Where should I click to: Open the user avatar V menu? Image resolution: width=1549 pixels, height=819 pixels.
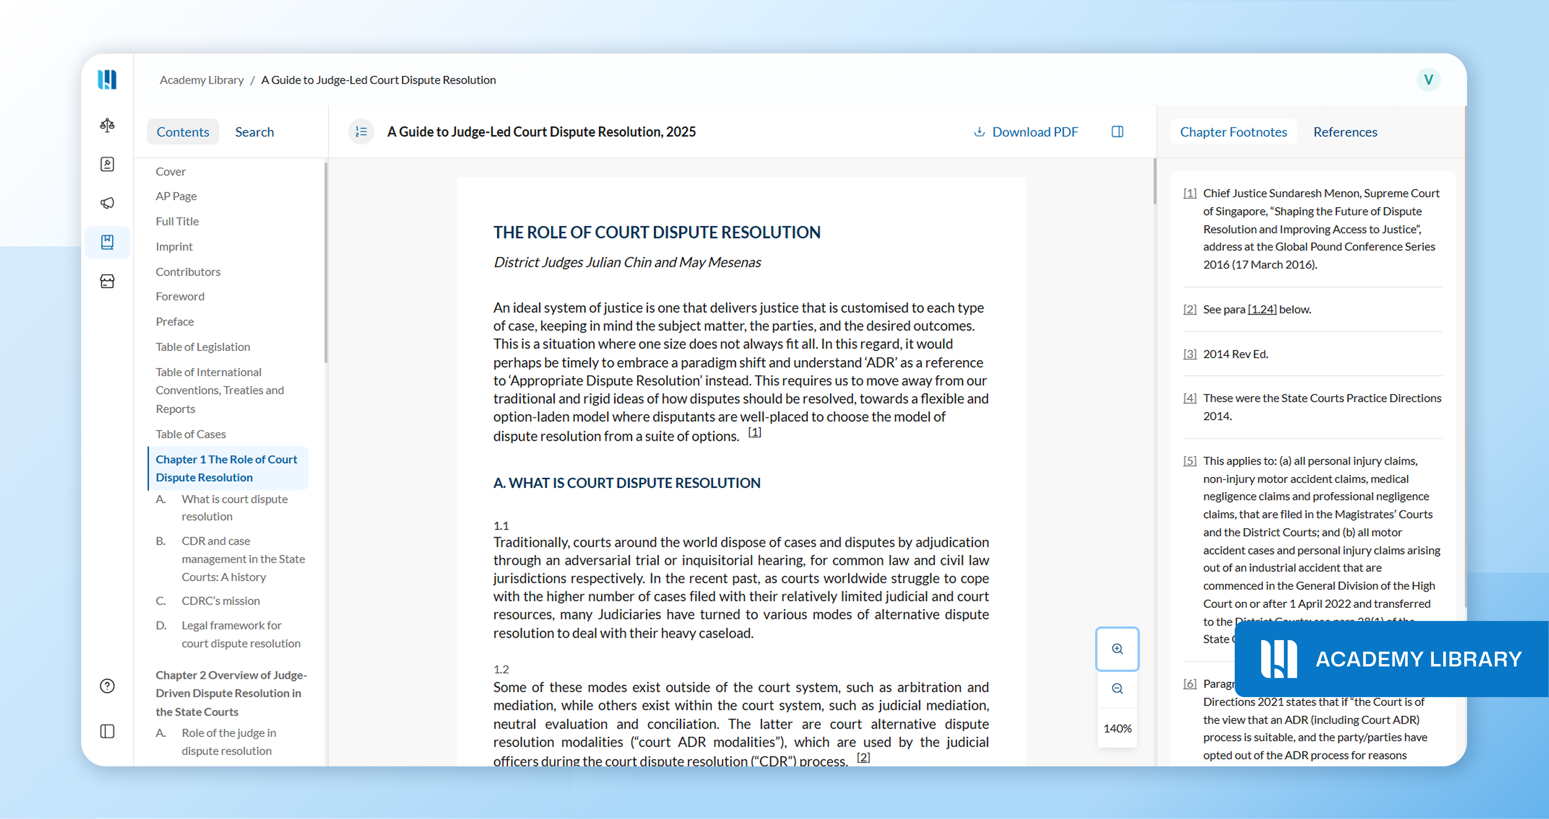[x=1429, y=79]
